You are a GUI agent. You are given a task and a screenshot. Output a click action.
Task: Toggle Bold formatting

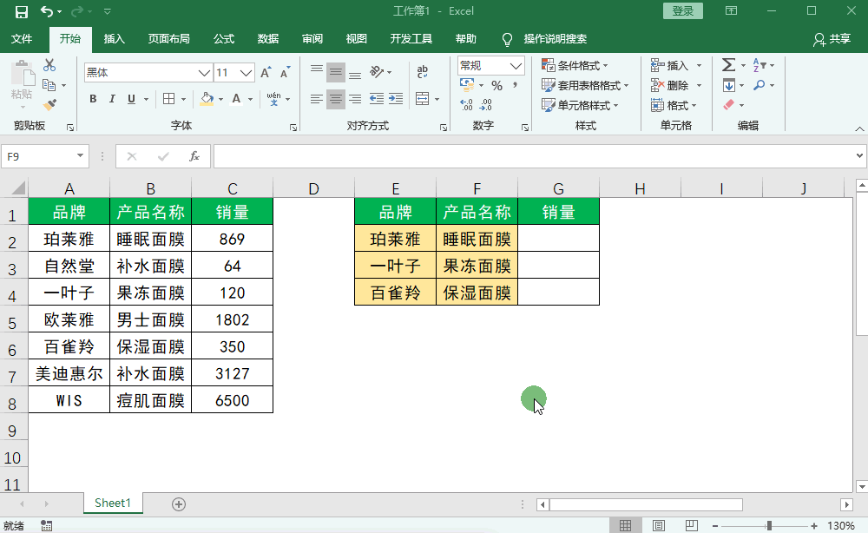pyautogui.click(x=93, y=99)
